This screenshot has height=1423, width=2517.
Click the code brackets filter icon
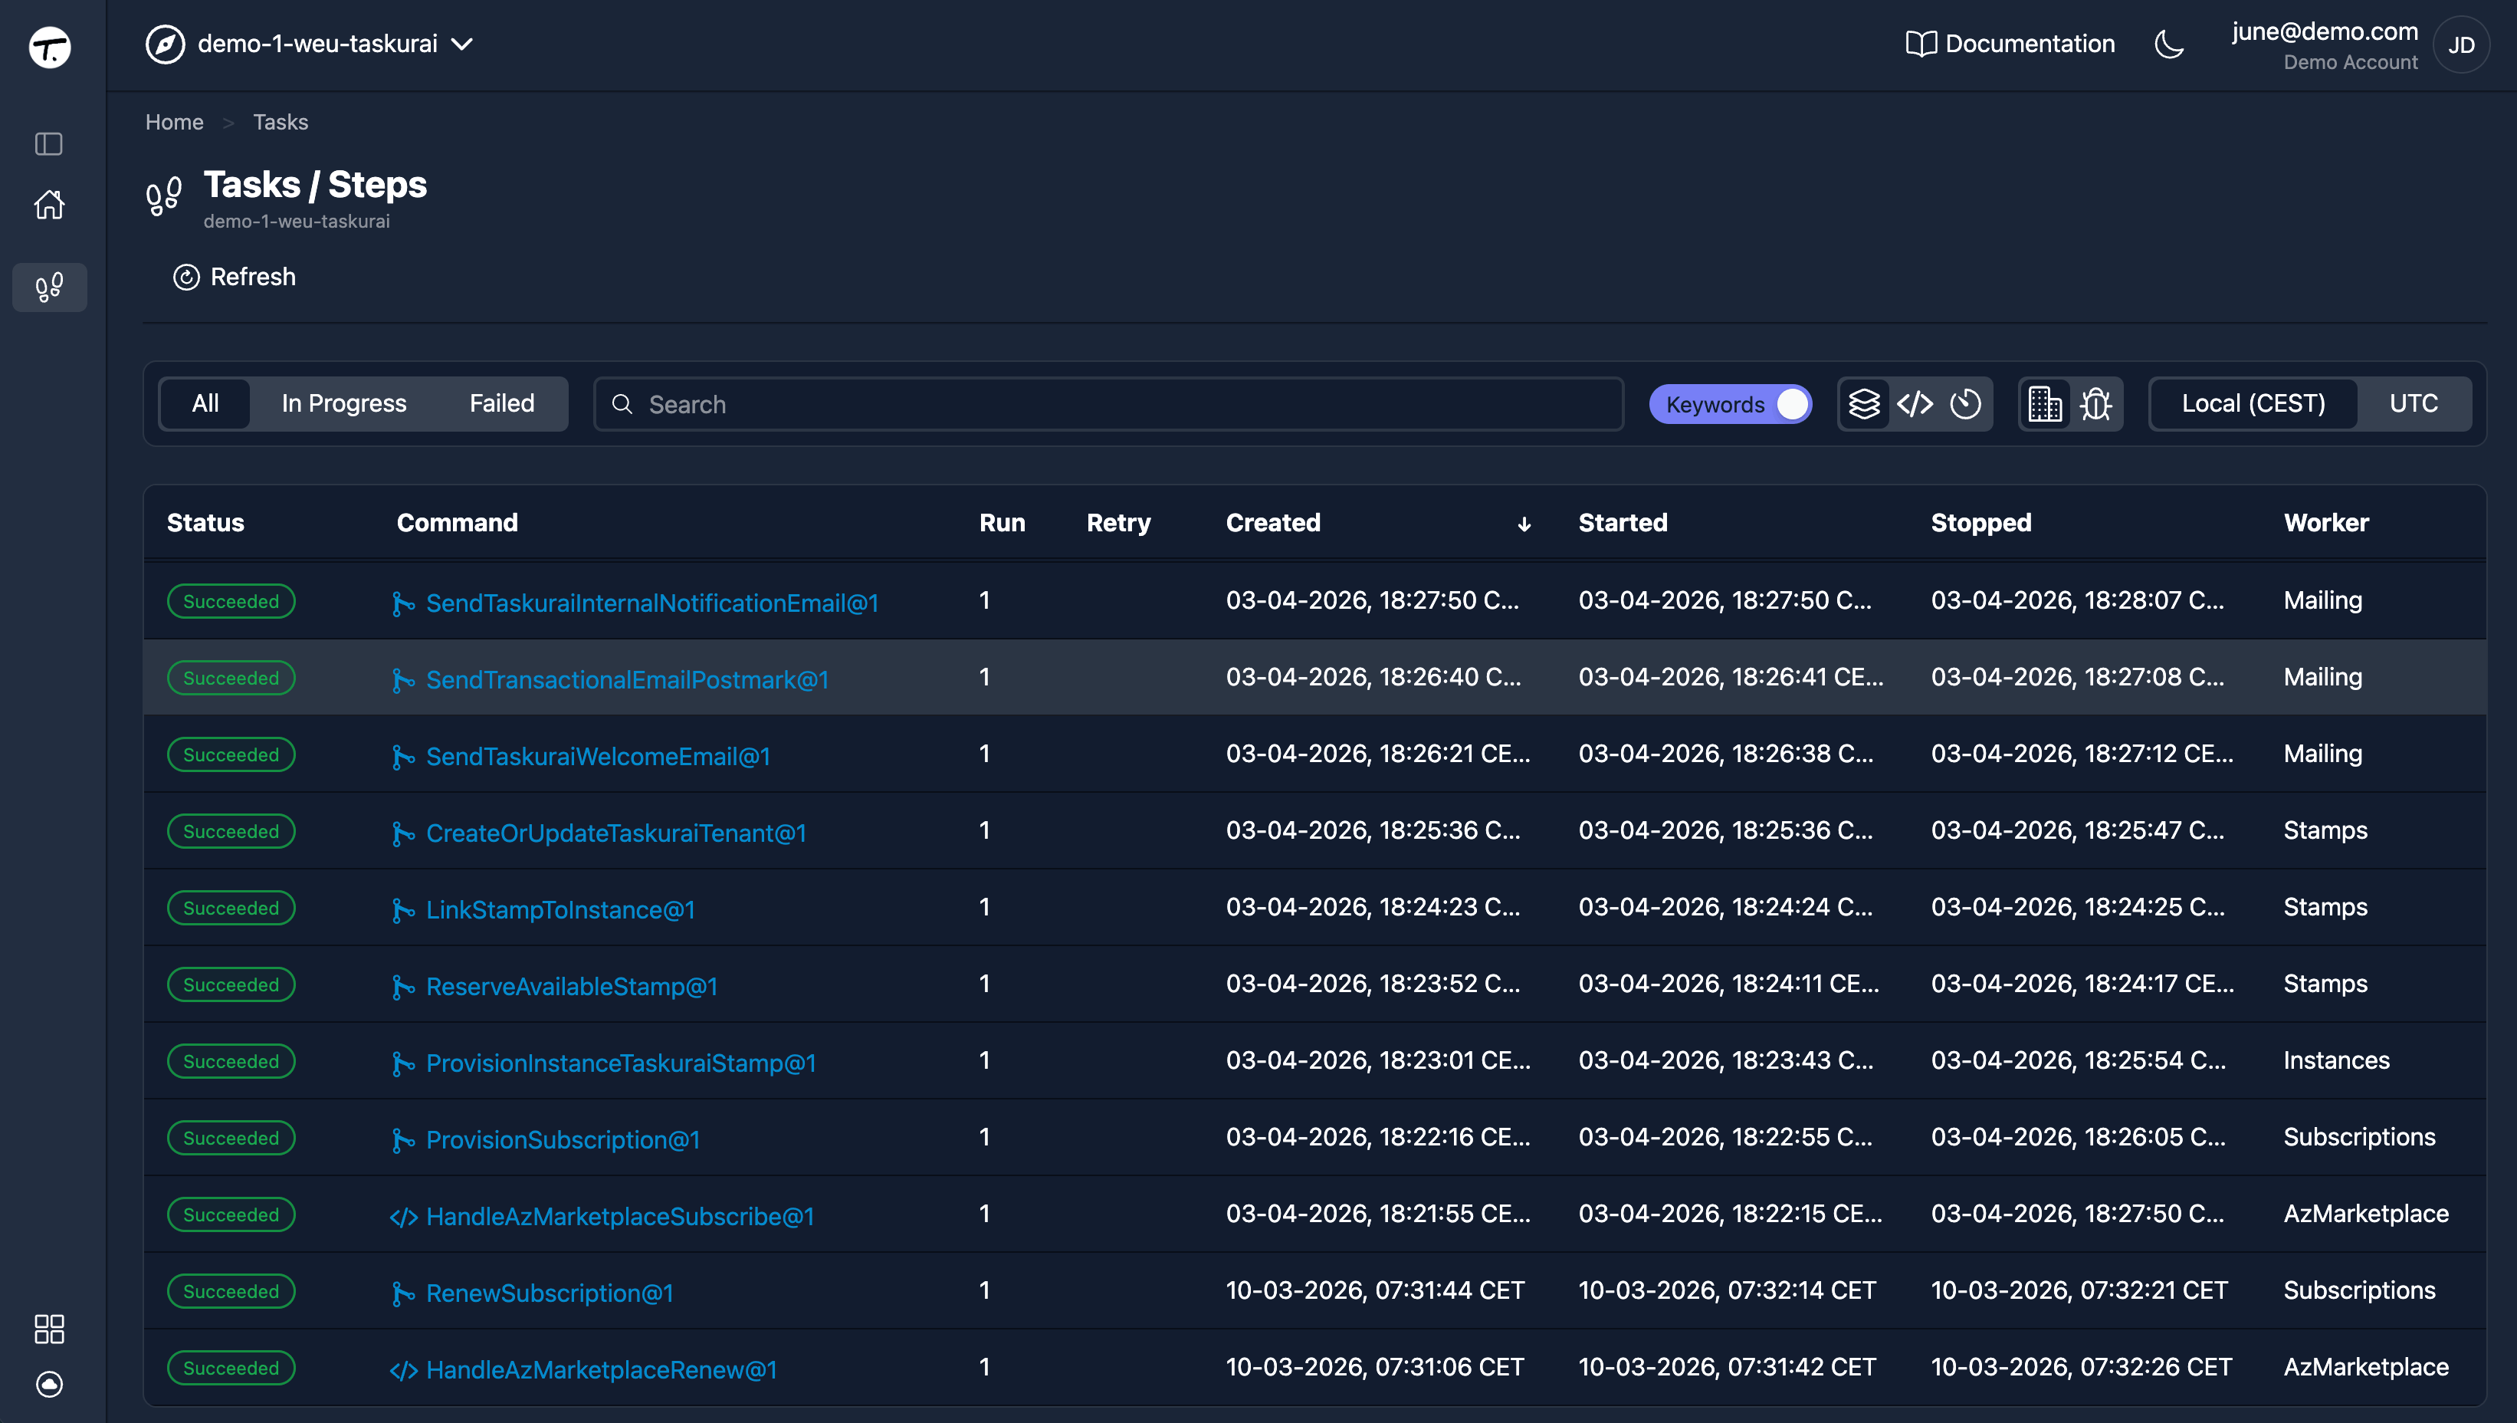[x=1914, y=403]
